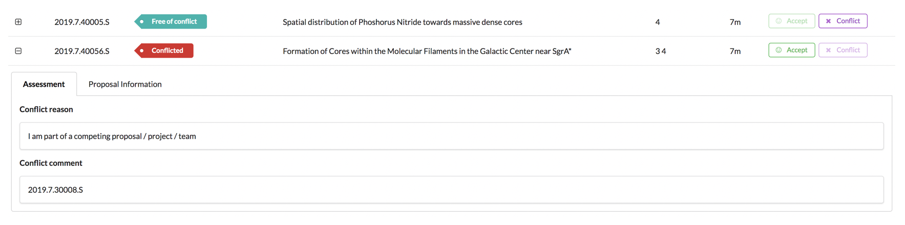Click the "4" value in the first row
Viewport: 905px width, 225px height.
(x=658, y=22)
